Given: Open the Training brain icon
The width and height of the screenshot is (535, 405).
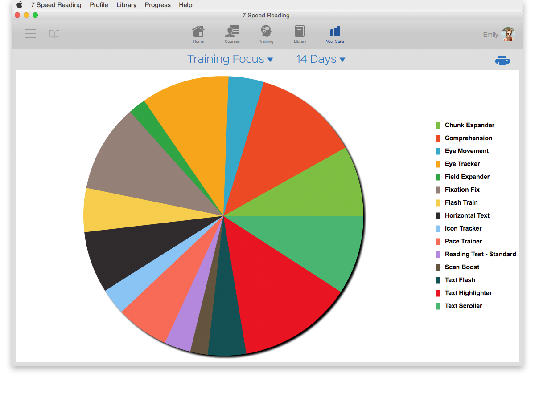Looking at the screenshot, I should [x=266, y=34].
